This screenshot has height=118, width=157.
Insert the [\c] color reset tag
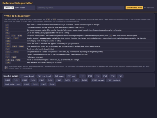(13, 84)
